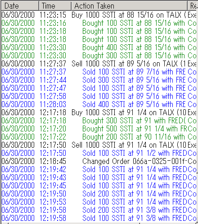This screenshot has width=198, height=224.
Task: Select the Bought 200 SSTI at 90 11/16 row
Action: click(x=99, y=137)
